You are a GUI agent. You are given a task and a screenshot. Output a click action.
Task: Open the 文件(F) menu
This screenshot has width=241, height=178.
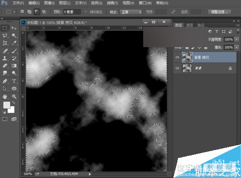point(18,3)
